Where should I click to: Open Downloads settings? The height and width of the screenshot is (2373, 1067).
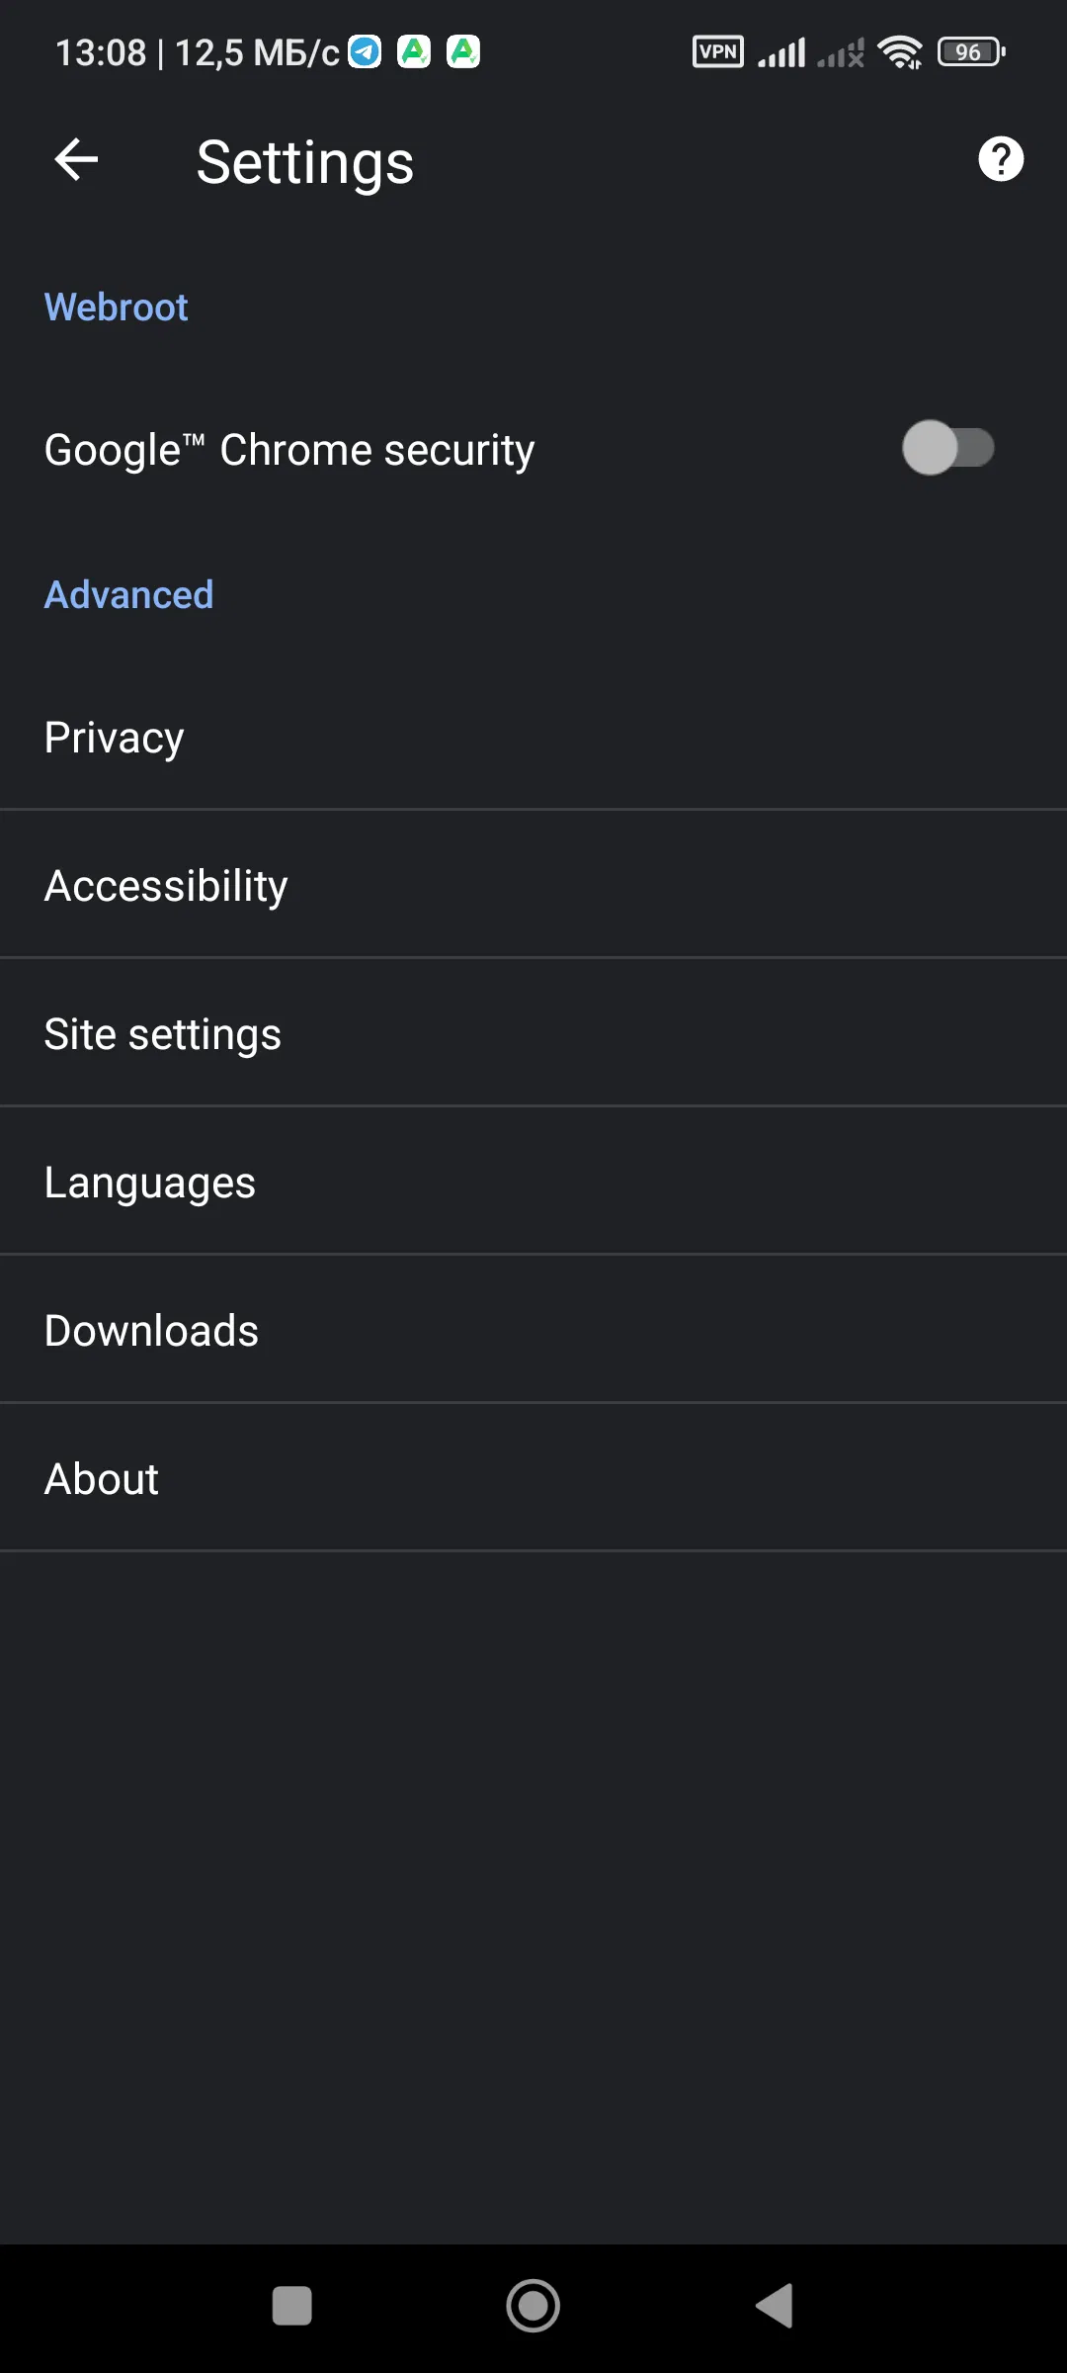(151, 1331)
